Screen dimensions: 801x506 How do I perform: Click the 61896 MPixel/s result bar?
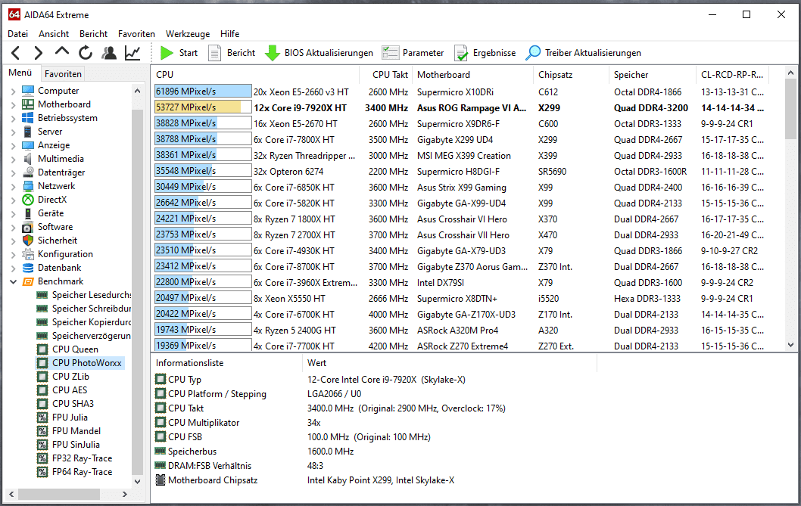click(x=203, y=92)
